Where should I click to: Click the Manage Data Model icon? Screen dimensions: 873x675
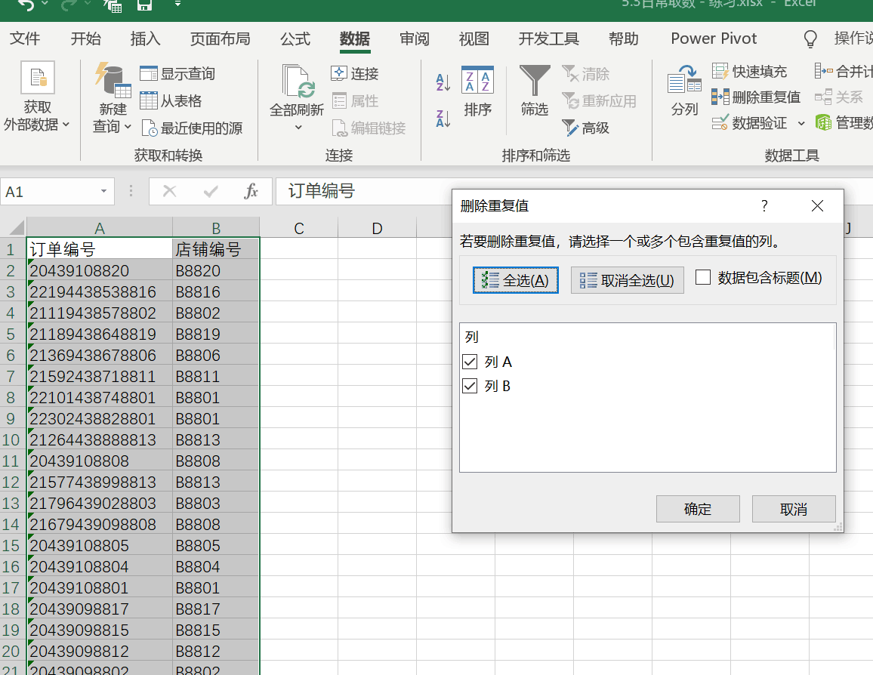click(823, 122)
